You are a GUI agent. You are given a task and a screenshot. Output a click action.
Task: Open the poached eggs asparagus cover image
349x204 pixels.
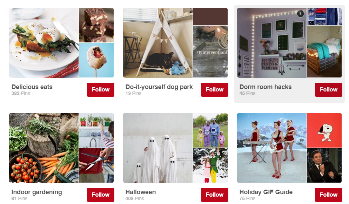(43, 43)
